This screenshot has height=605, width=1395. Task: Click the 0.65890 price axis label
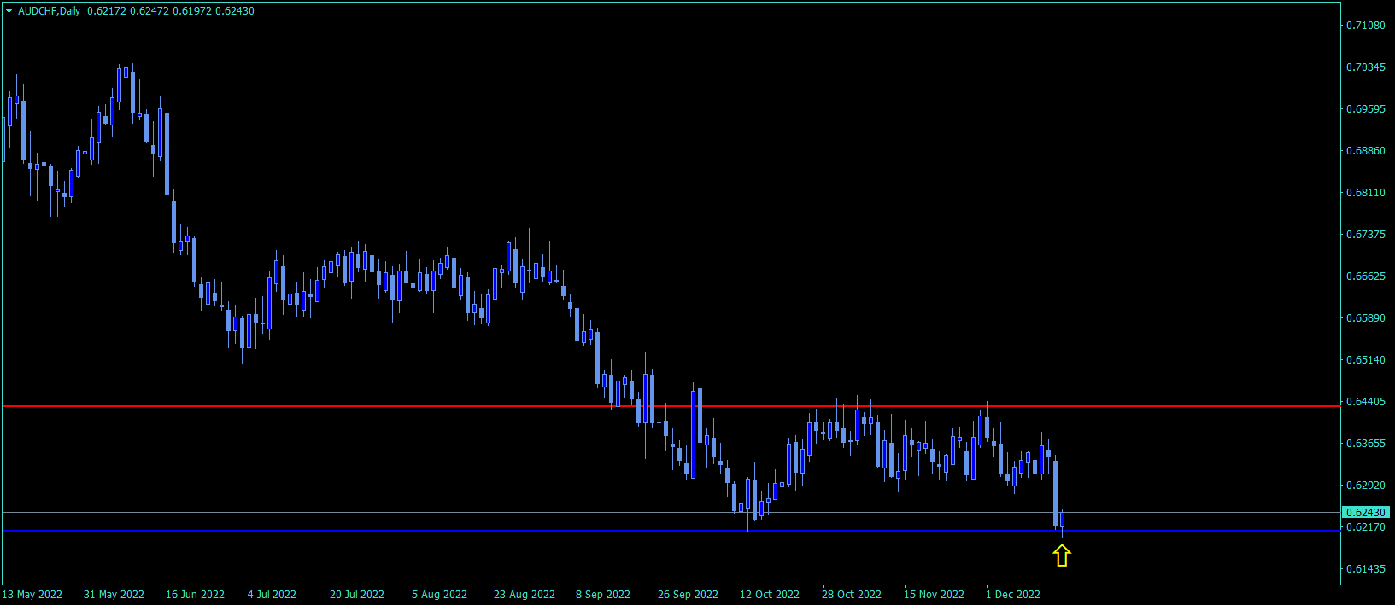1366,318
